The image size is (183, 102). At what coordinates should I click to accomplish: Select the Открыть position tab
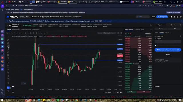(160, 25)
